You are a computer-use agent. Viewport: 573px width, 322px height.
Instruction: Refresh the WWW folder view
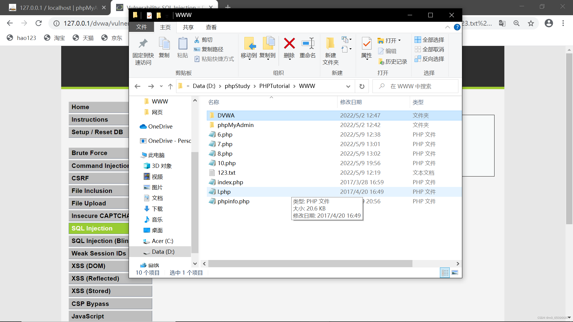point(362,86)
